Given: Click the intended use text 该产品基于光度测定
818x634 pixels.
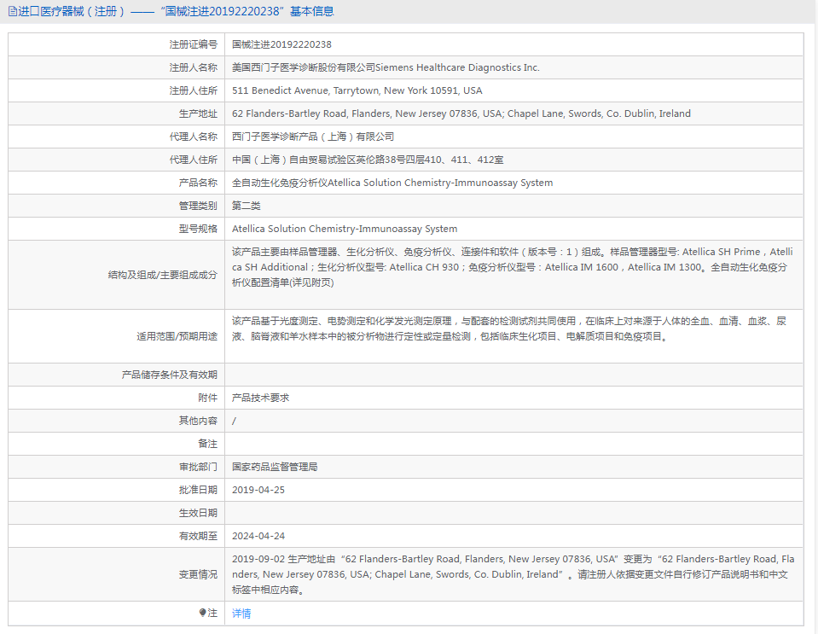Looking at the screenshot, I should (x=510, y=329).
